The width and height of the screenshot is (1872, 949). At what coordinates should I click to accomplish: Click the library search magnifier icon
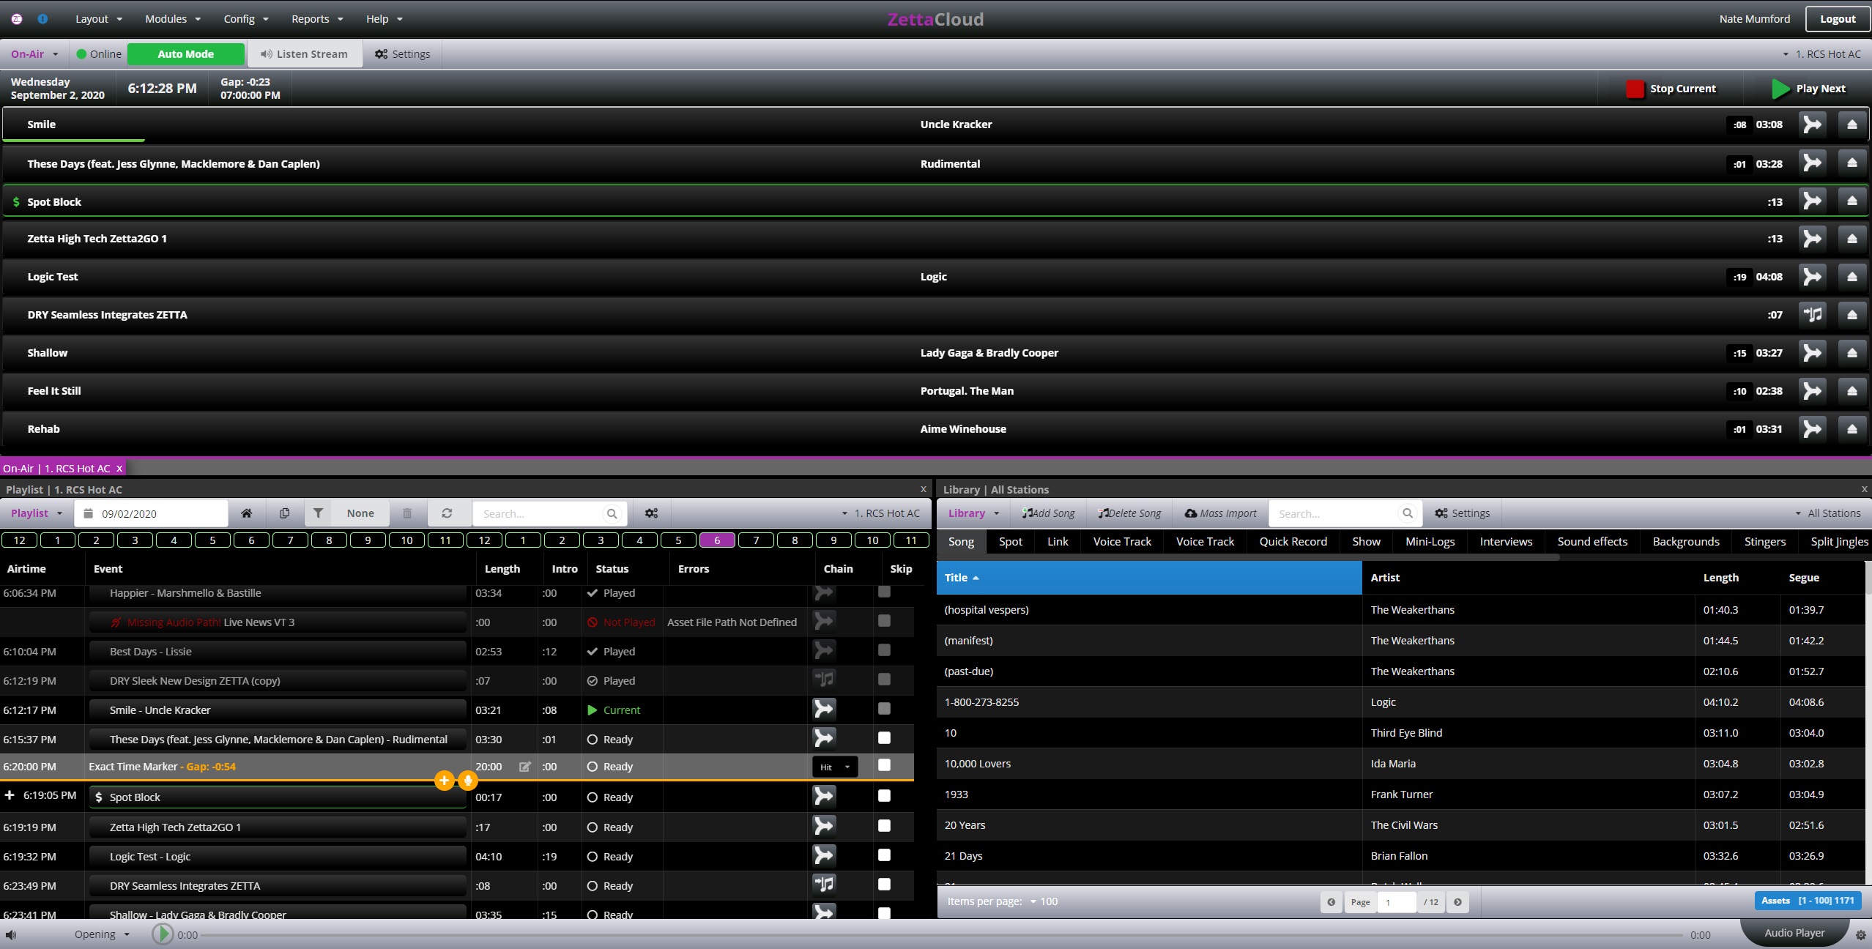pyautogui.click(x=1407, y=513)
